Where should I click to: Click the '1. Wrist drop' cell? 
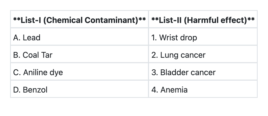203,38
